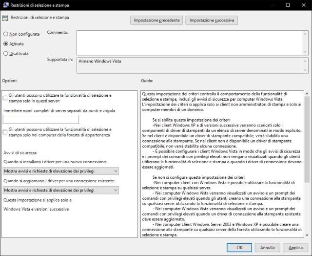
Task: Close the Restrizioni di selezione e stampa window
Action: (x=304, y=5)
